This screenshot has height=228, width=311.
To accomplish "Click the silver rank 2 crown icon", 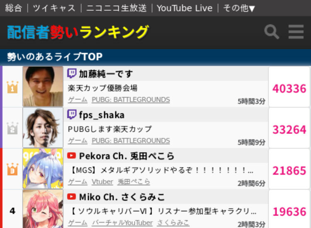I will [12, 128].
